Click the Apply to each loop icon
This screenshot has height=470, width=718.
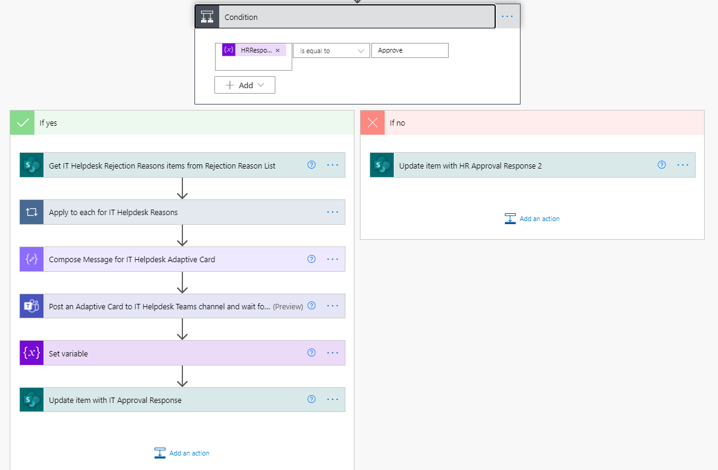[31, 212]
